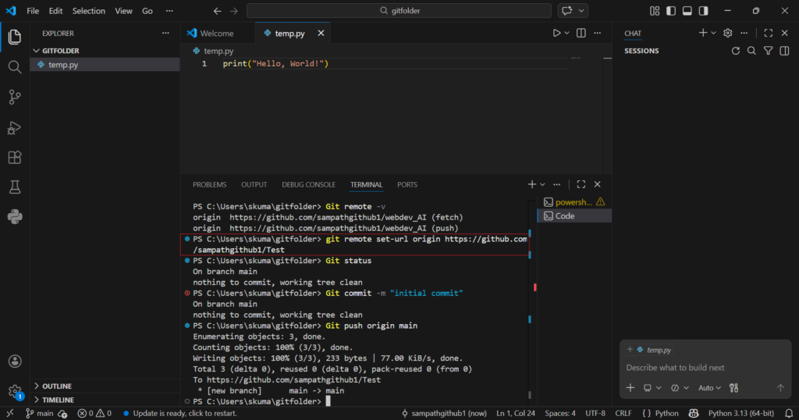Viewport: 799px width, 420px height.
Task: Open the Testing flask icon
Action: (14, 187)
